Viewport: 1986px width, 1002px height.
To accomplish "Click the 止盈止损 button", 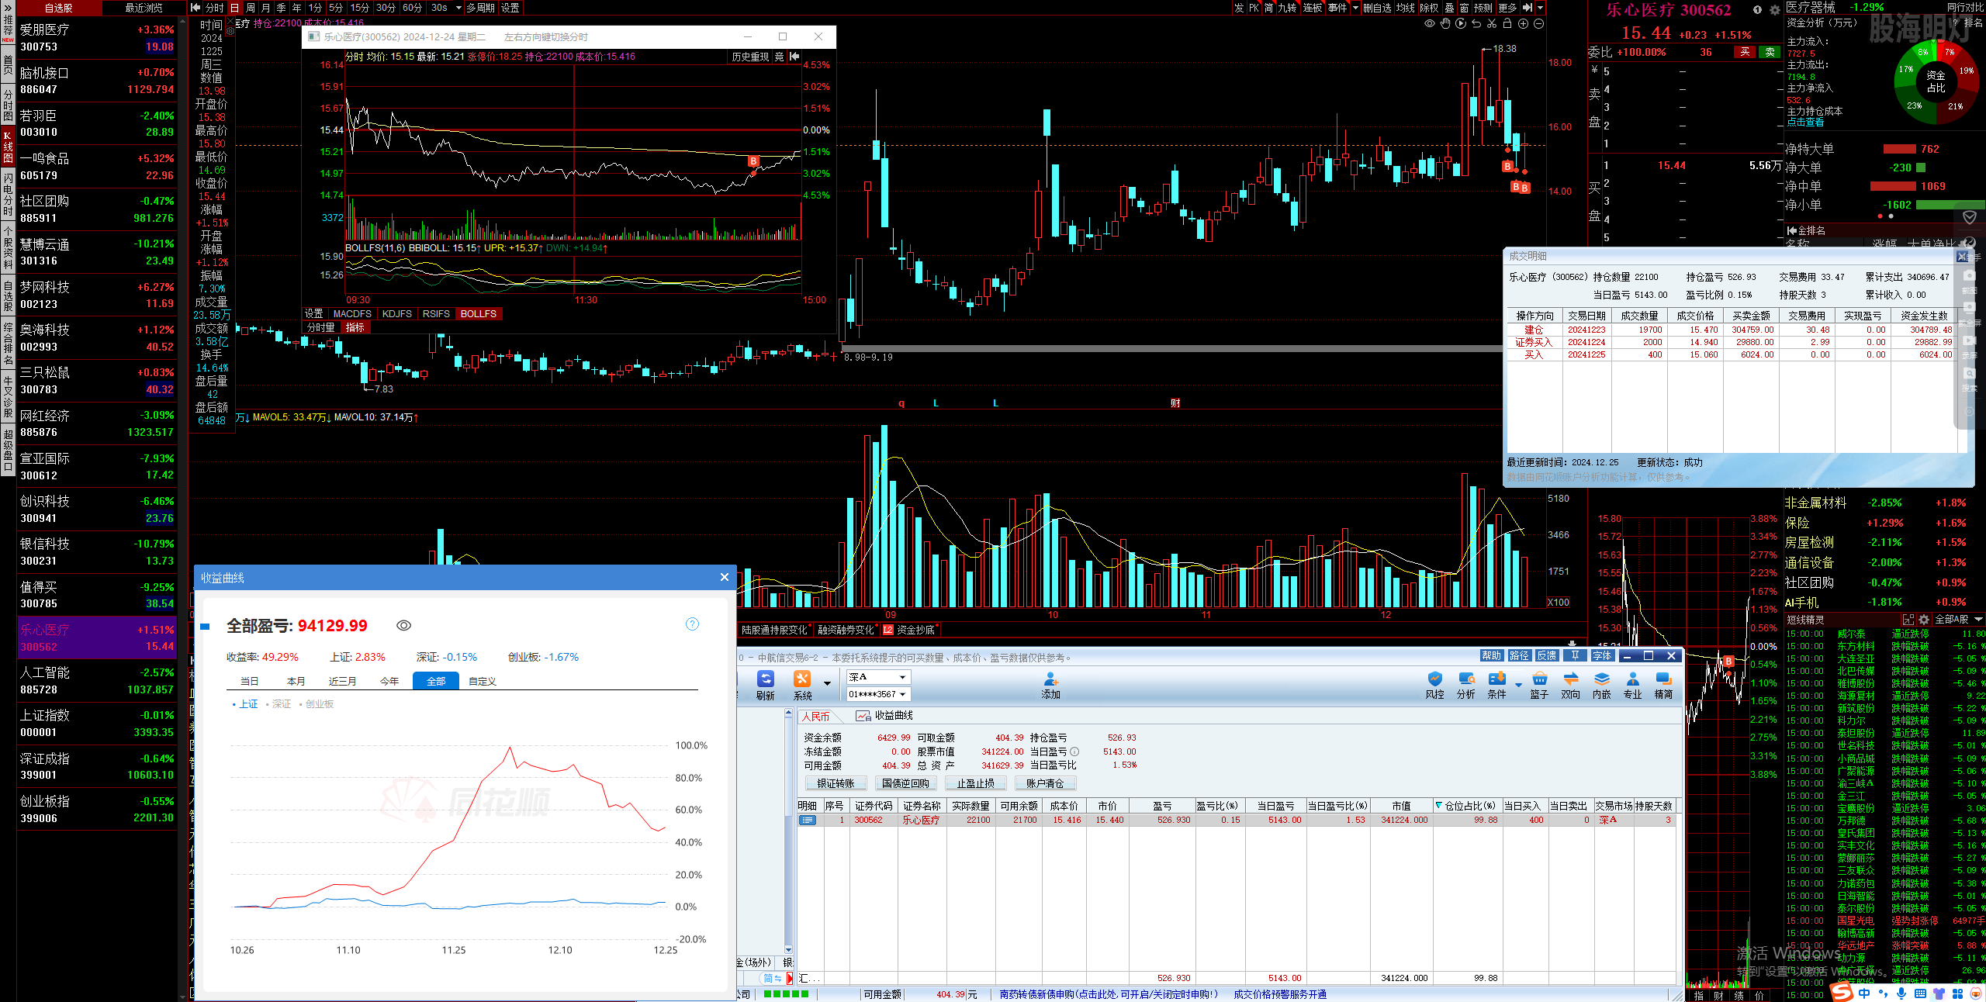I will coord(975,783).
